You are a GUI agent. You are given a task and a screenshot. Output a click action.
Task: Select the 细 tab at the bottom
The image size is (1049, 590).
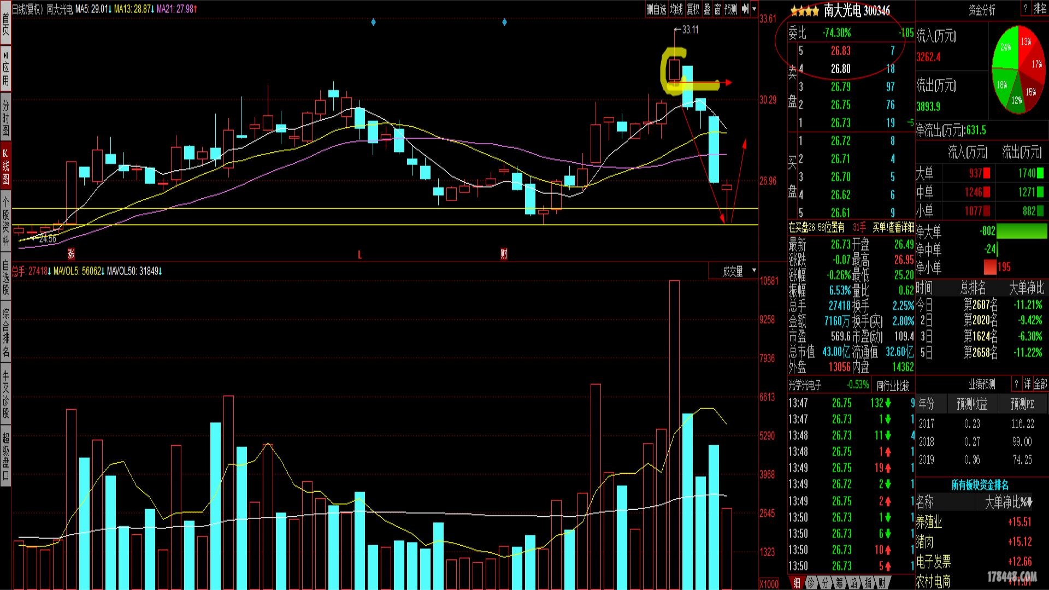click(797, 583)
